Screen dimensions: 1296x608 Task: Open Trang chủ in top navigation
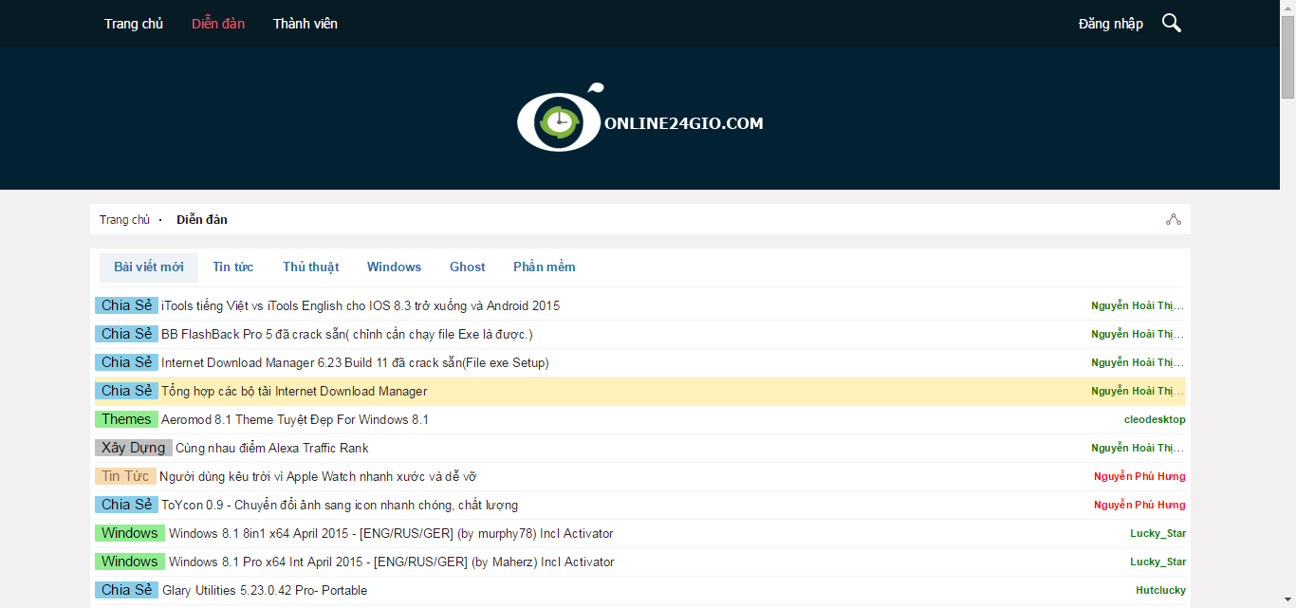pyautogui.click(x=134, y=24)
